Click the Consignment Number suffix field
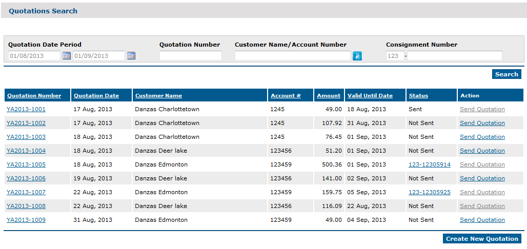This screenshot has height=249, width=527. click(x=455, y=56)
